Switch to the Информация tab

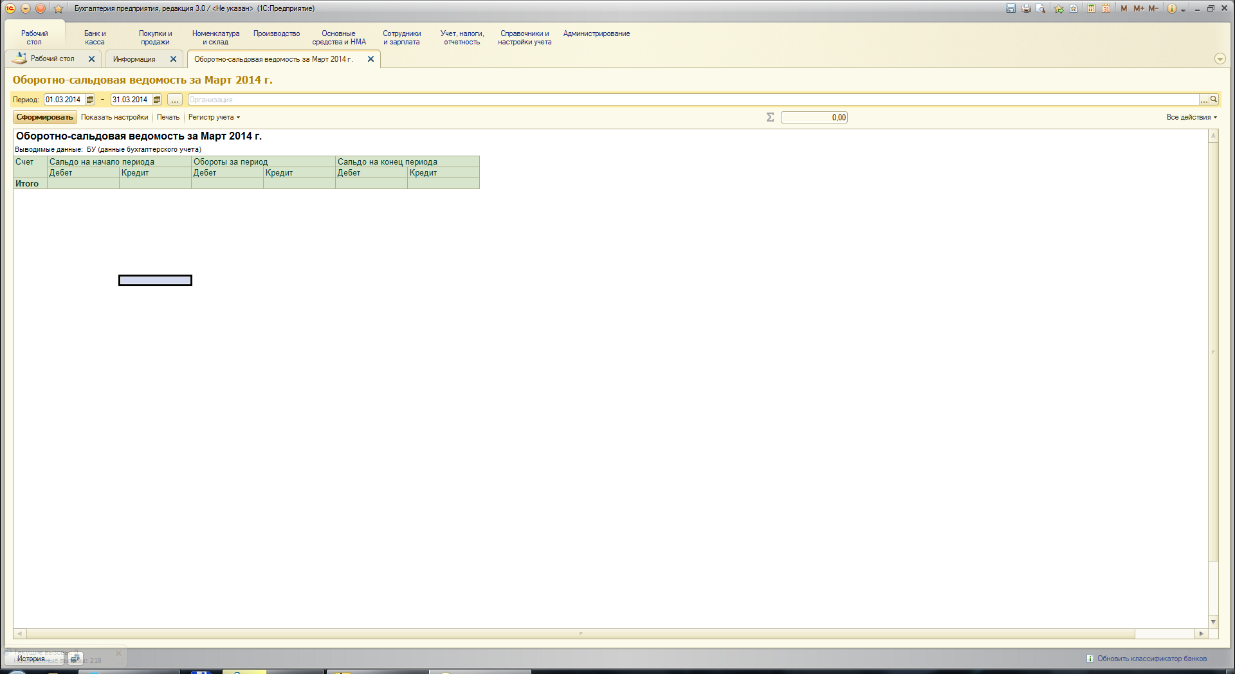point(134,59)
